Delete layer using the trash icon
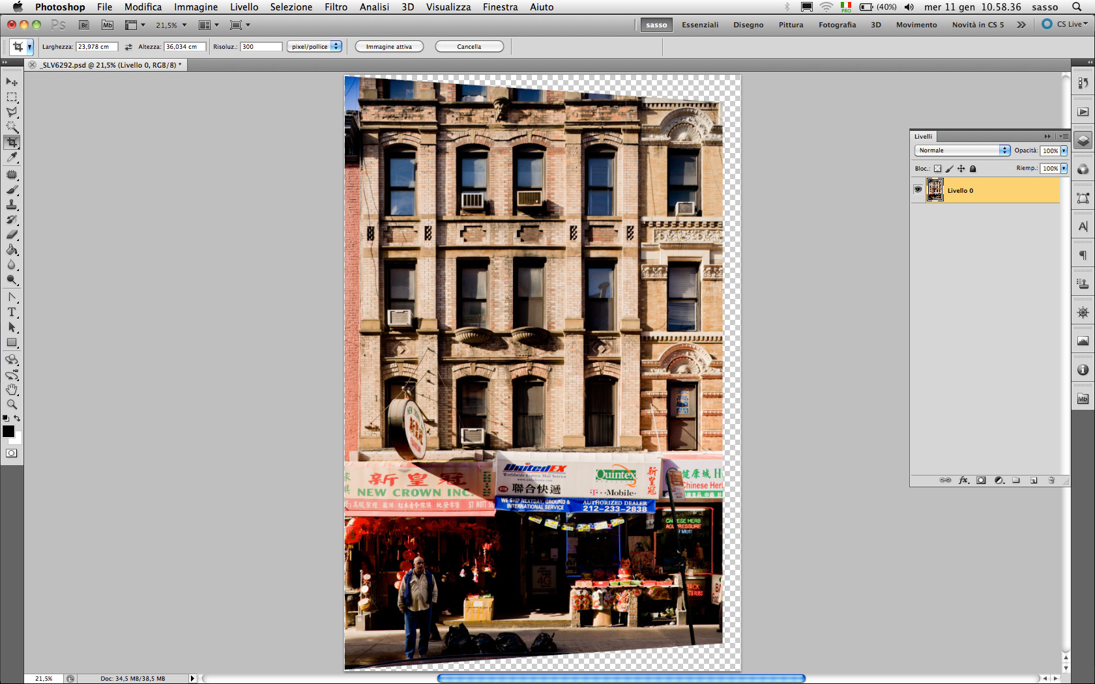 pos(1051,480)
